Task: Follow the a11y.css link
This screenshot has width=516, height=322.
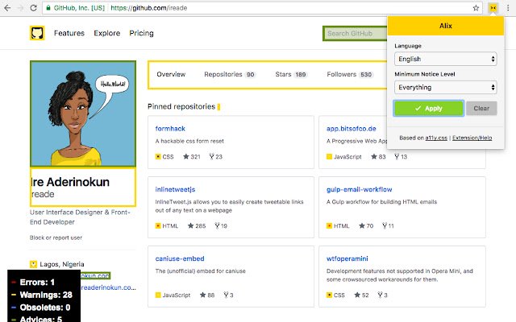Action: point(436,138)
